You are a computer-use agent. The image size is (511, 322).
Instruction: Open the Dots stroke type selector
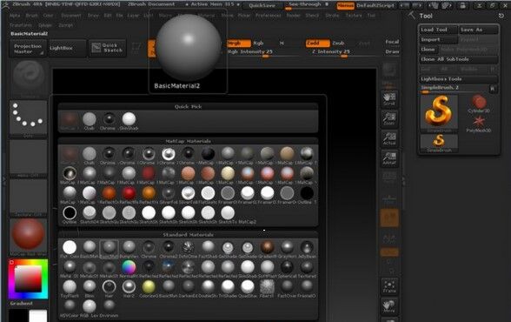point(29,118)
